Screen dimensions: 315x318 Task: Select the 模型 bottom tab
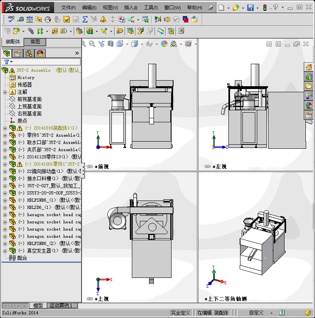coord(38,306)
